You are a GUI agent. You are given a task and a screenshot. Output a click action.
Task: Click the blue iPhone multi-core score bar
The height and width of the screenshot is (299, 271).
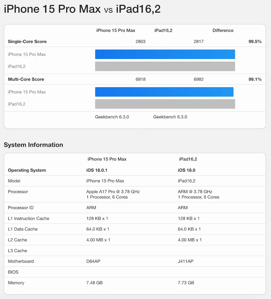(164, 92)
